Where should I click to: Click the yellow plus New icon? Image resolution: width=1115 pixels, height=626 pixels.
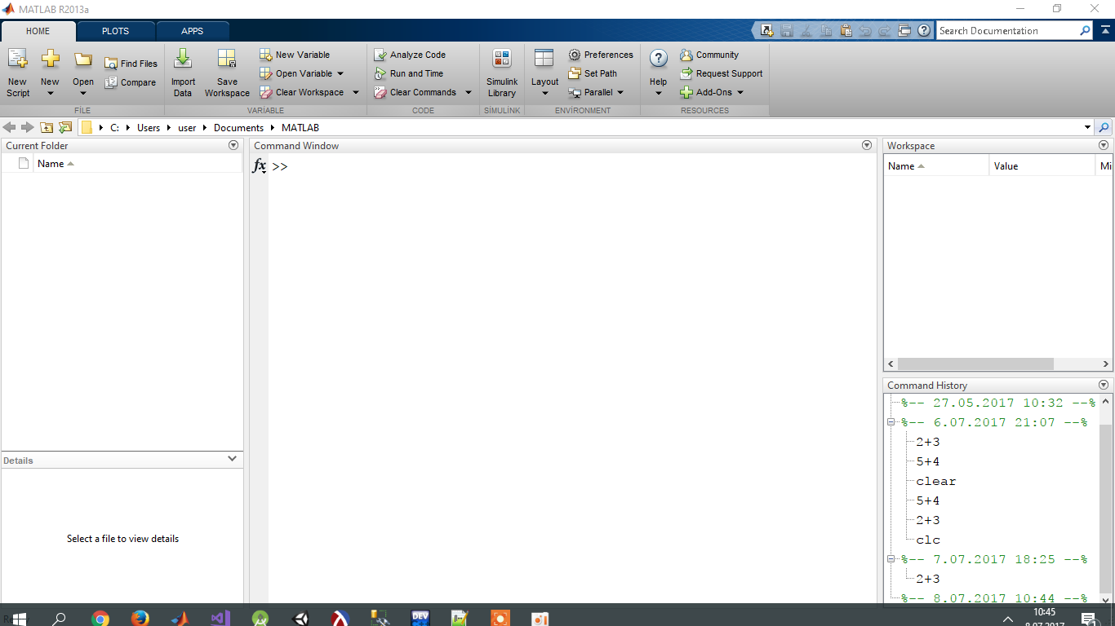[x=51, y=59]
